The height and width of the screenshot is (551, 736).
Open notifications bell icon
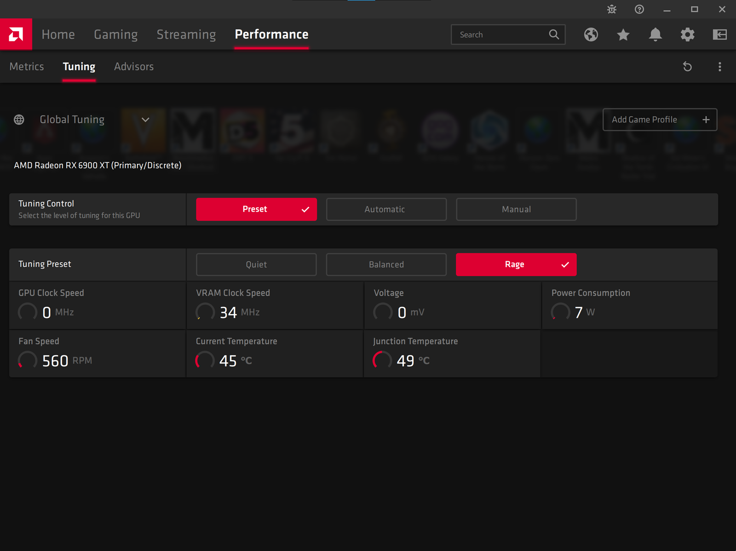tap(655, 34)
